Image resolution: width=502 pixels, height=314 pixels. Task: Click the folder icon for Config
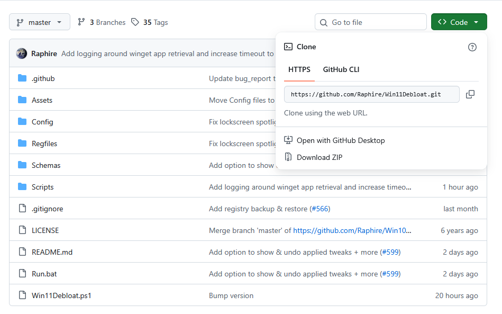pos(22,122)
